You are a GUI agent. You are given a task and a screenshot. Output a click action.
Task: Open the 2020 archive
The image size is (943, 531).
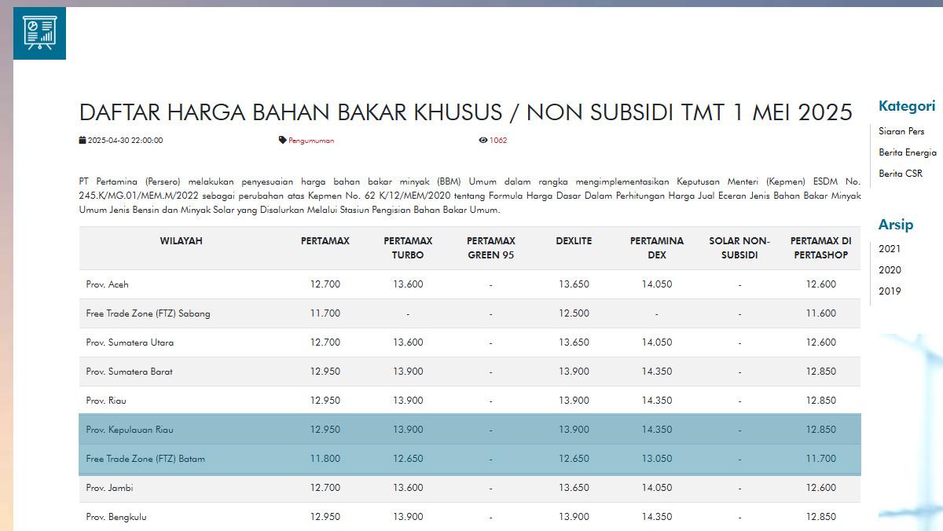pos(890,269)
